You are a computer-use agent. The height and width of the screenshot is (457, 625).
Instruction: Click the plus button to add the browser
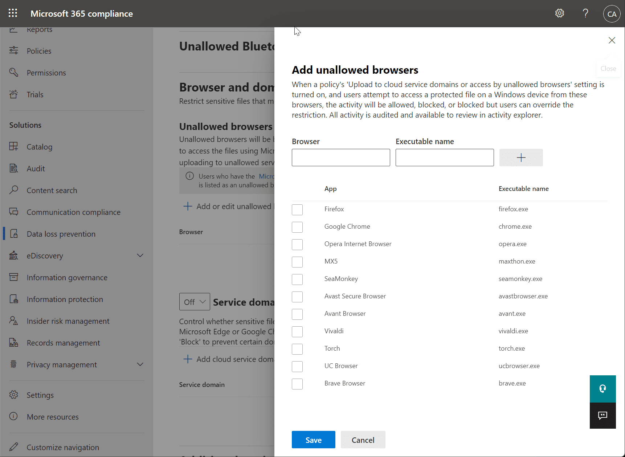click(x=521, y=157)
